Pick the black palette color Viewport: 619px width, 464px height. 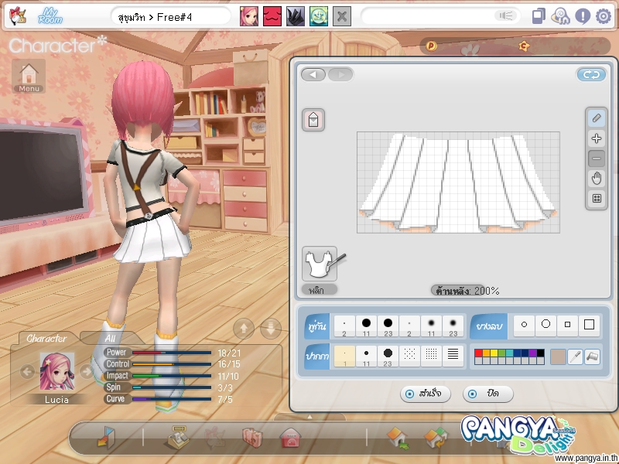pyautogui.click(x=540, y=353)
